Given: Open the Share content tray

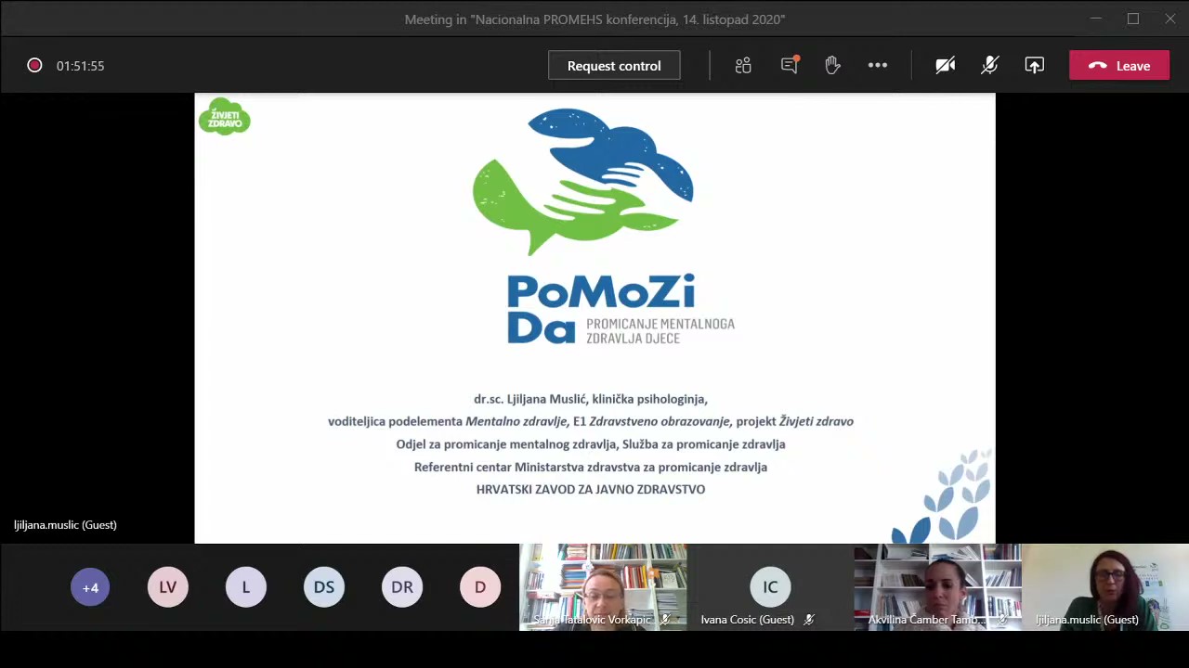Looking at the screenshot, I should pyautogui.click(x=1035, y=66).
